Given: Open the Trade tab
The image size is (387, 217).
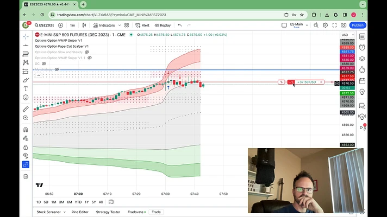Looking at the screenshot, I should coord(156,212).
